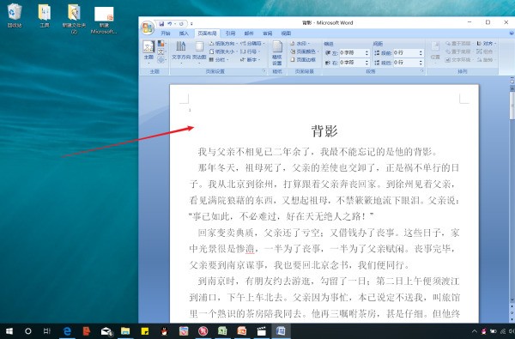Click 稿纸设置 (Manuscript paper settings) button
515x339 pixels.
pos(277,53)
